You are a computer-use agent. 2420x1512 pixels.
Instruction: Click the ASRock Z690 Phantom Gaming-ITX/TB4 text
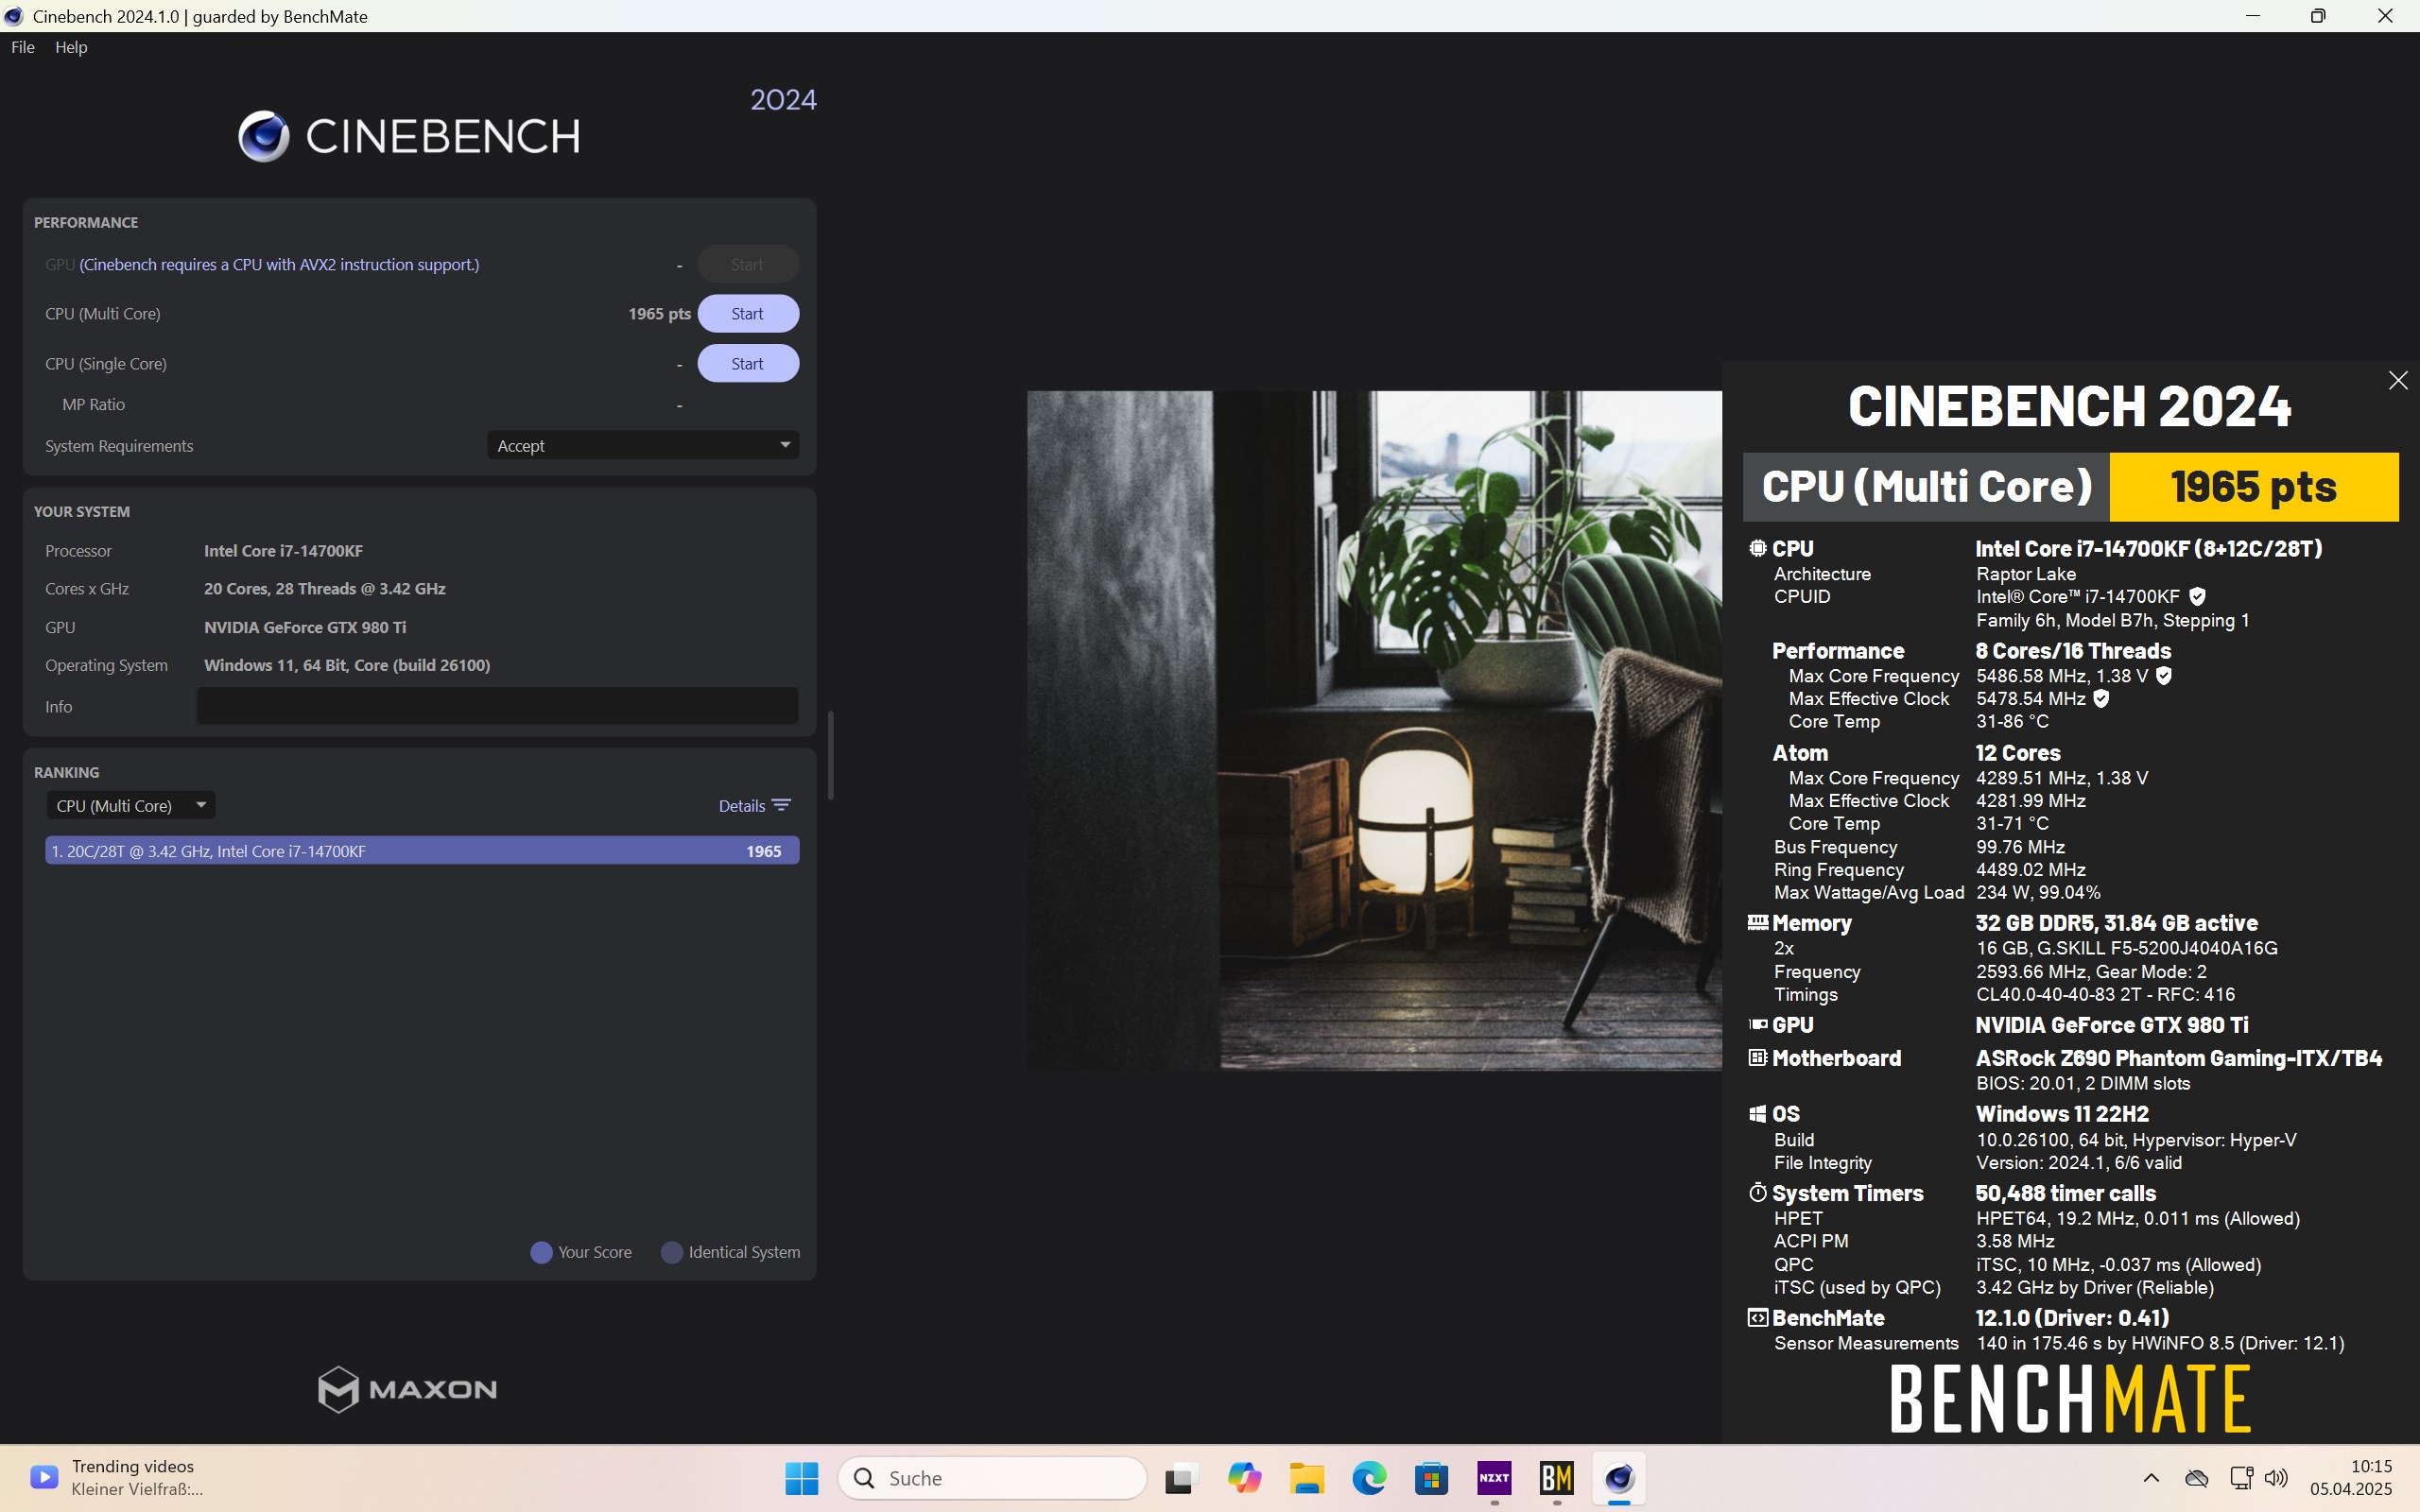point(2179,1058)
